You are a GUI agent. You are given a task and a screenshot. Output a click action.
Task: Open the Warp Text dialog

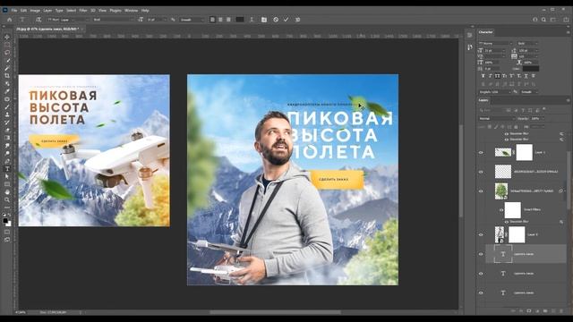tap(252, 20)
